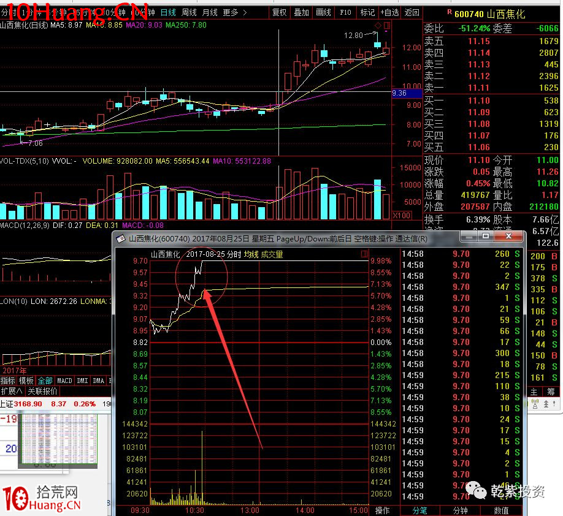
Task: Click the 买五 price 11.06 row
Action: tap(491, 147)
